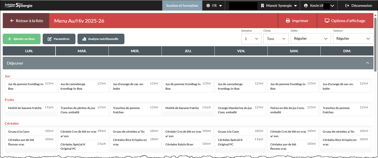Select Wednesday's Jus d'orange de sac-en-boîte item
This screenshot has width=378, height=158.
tap(136, 86)
